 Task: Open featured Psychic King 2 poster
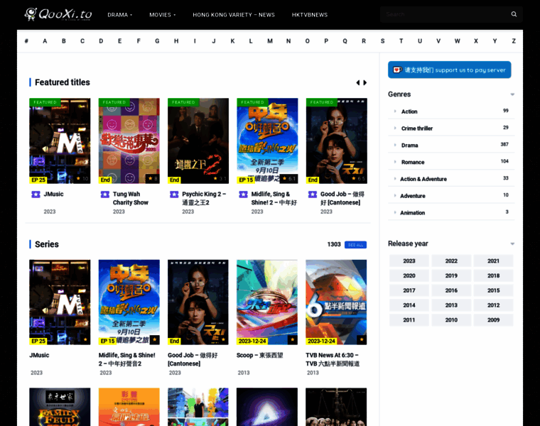pos(198,141)
